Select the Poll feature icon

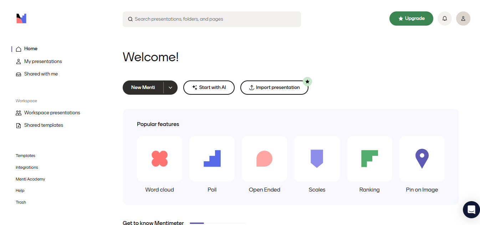[212, 159]
